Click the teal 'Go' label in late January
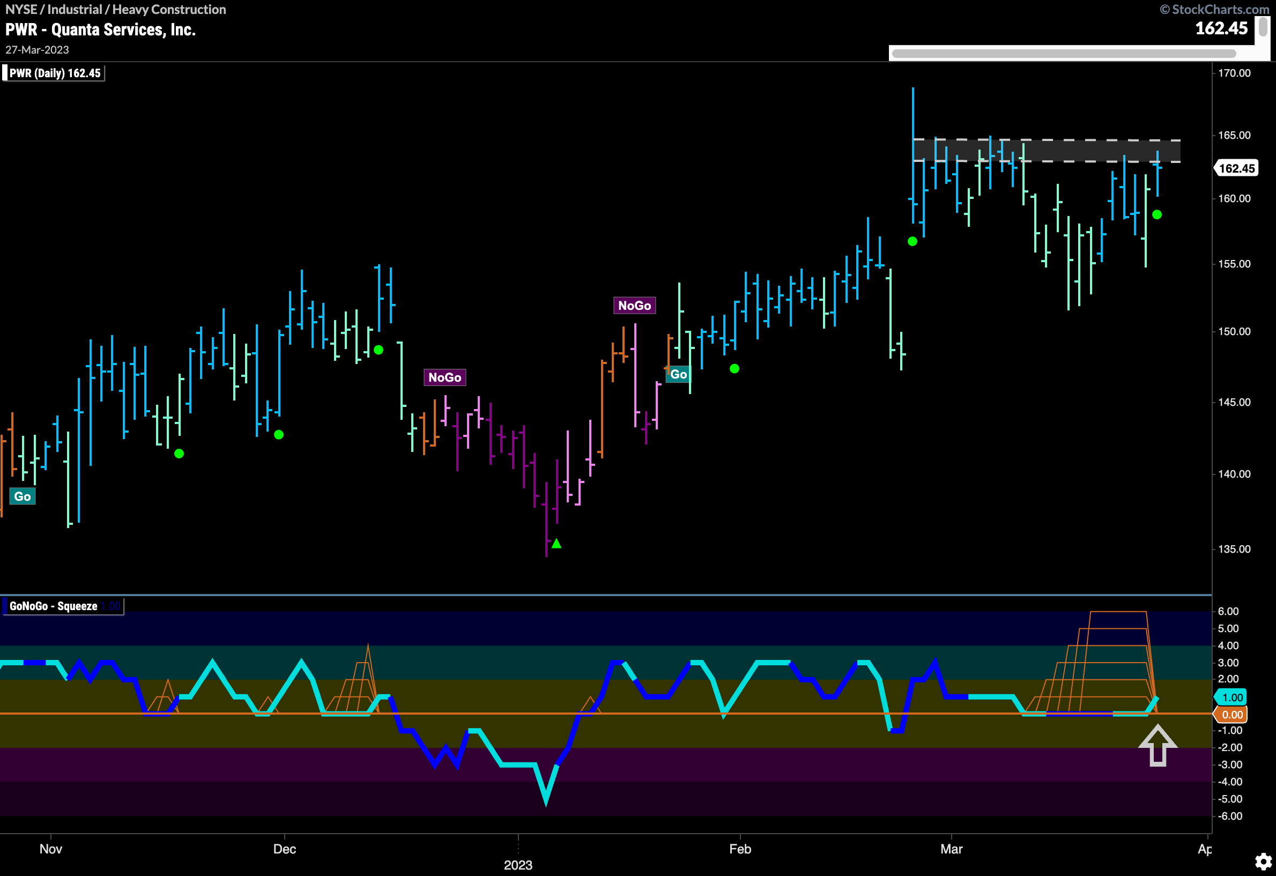 click(x=679, y=374)
